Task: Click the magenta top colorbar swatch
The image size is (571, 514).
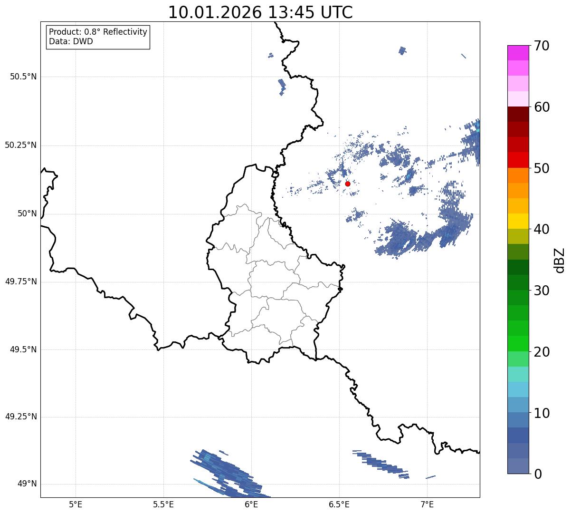Action: point(518,53)
